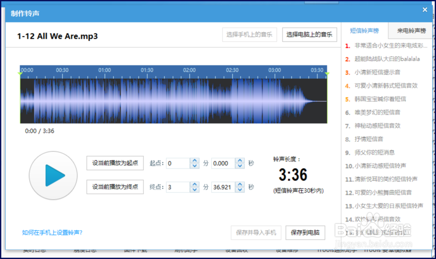Open the 来电铃声榜 ringtone chart tab

coord(411,30)
